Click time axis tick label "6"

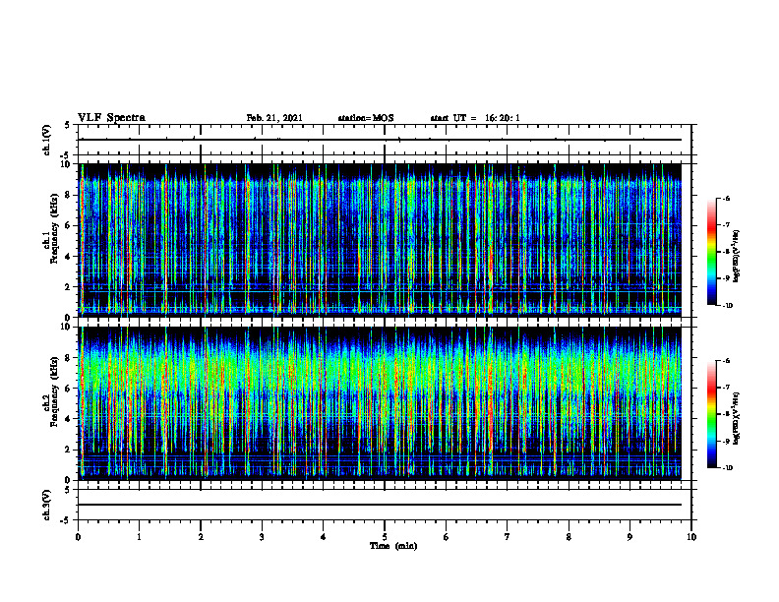pyautogui.click(x=447, y=537)
